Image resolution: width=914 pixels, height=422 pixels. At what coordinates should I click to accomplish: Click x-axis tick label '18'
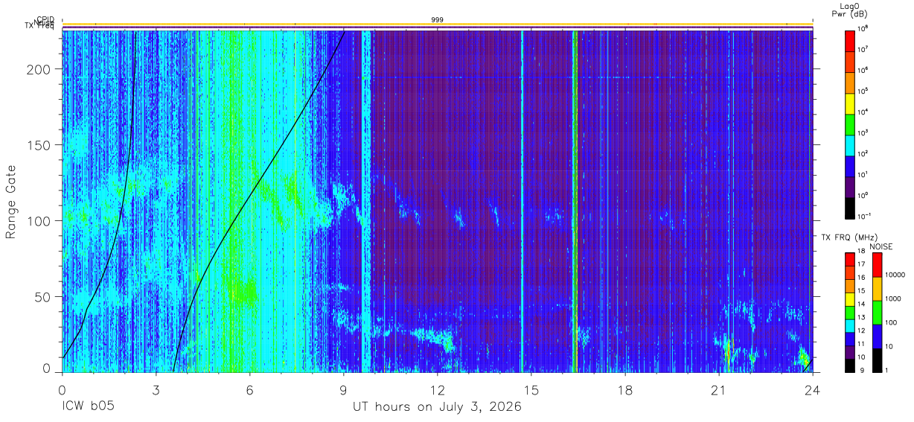pos(625,390)
